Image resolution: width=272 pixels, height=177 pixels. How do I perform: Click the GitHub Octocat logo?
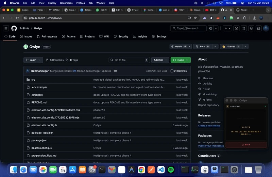[14, 28]
